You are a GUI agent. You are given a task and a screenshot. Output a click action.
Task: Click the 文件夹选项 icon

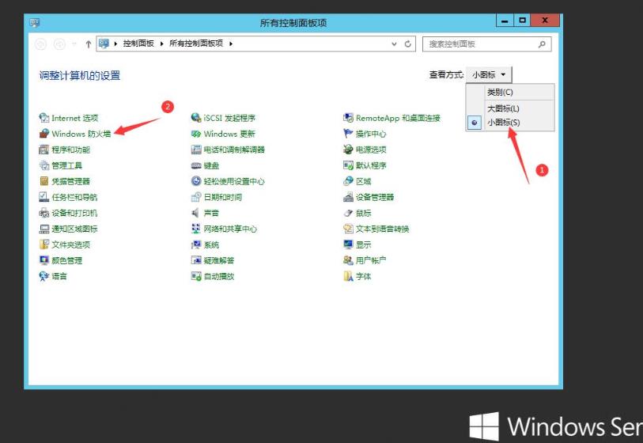43,245
